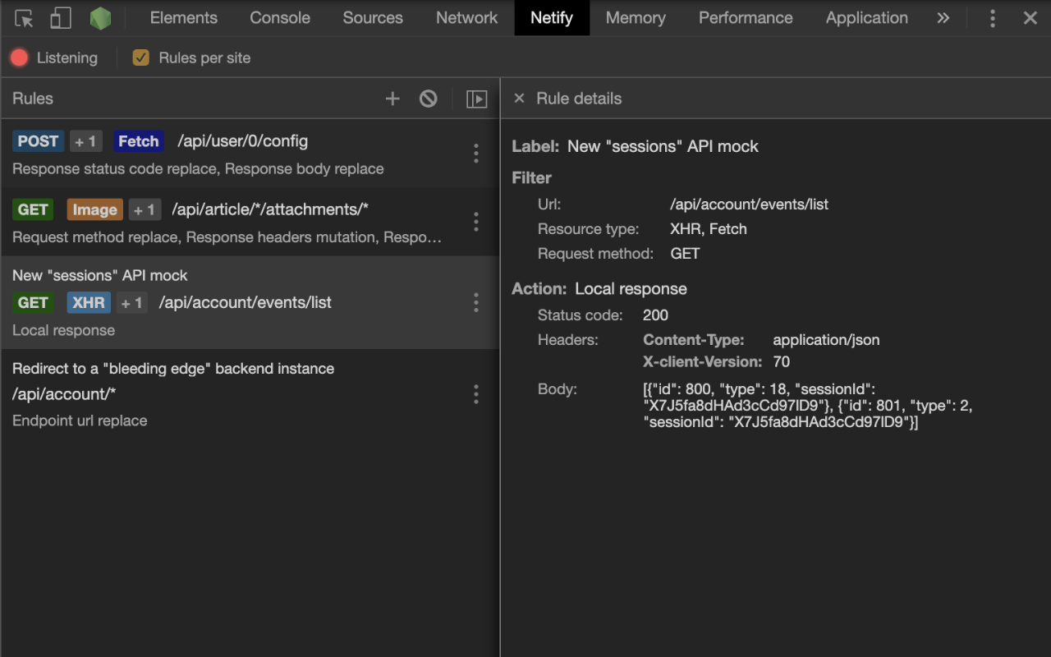The image size is (1051, 657).
Task: Open the DevTools three-dot customize menu
Action: coord(993,18)
